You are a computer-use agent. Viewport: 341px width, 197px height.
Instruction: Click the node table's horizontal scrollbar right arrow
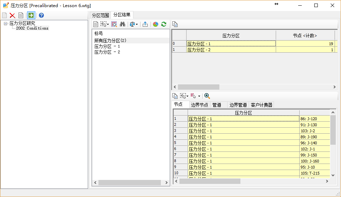click(x=327, y=181)
